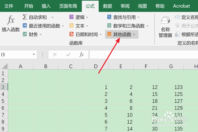Click the Logical (逻辑) functions icon
Viewport: 198px width, 132px height.
tap(72, 17)
